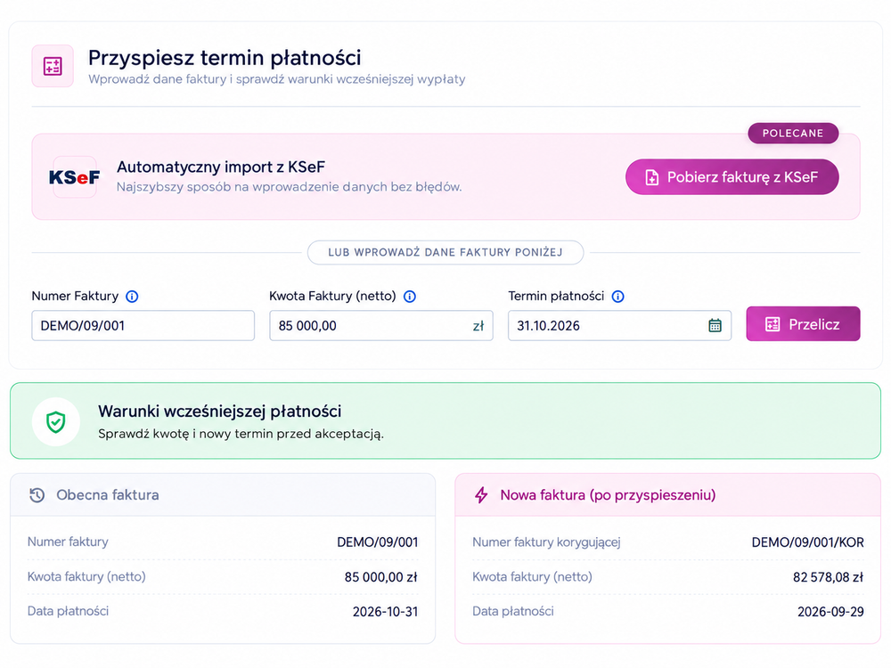Image resolution: width=891 pixels, height=668 pixels.
Task: Click the value 85 000,00 zł in Obecna faktura
Action: tap(380, 577)
